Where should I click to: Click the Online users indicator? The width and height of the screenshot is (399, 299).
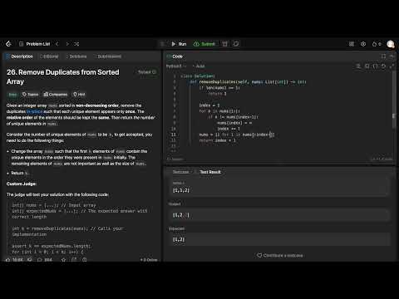click(x=149, y=260)
